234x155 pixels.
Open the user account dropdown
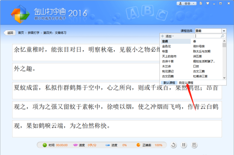pyautogui.click(x=186, y=3)
